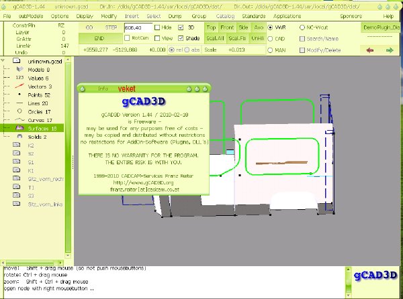Select the Sitz_vorn_rechts tree item
Screen dimensions: 403x299
[x=45, y=179]
